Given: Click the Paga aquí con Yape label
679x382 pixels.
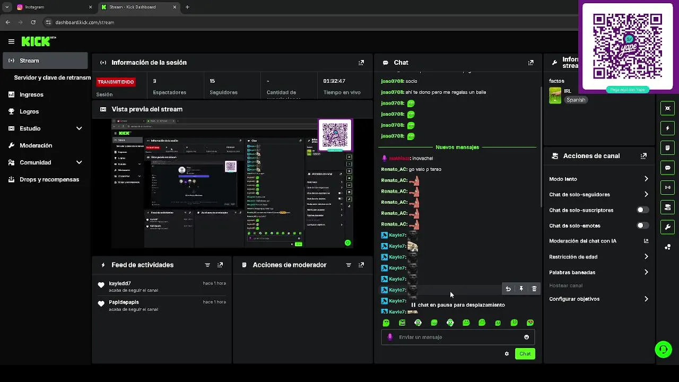Looking at the screenshot, I should point(628,90).
